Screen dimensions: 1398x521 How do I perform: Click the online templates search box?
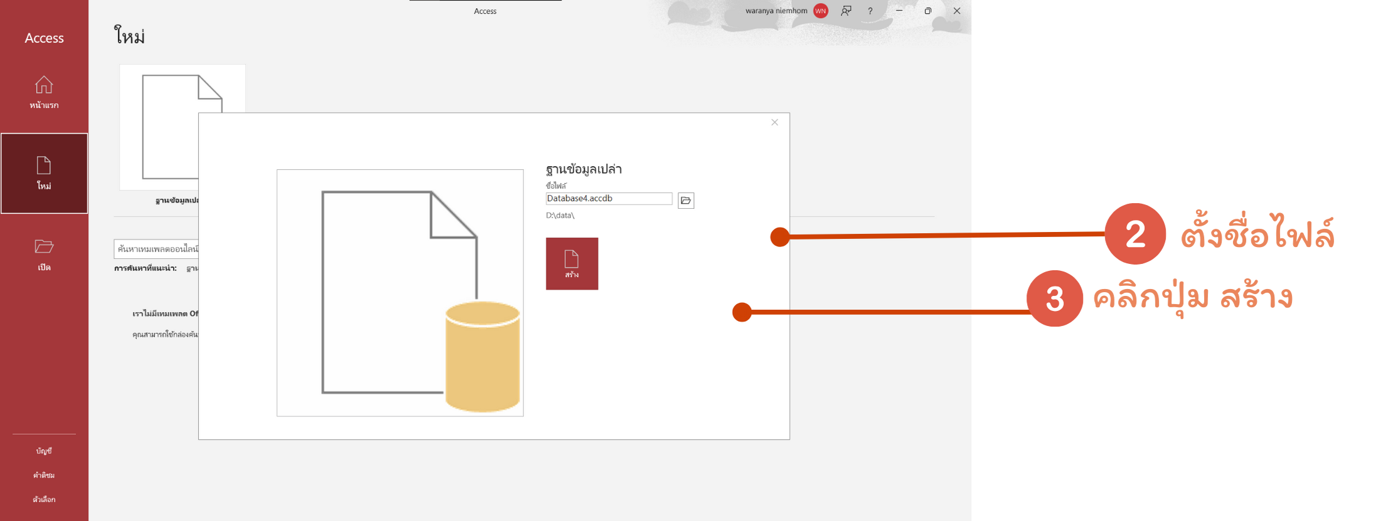click(156, 249)
